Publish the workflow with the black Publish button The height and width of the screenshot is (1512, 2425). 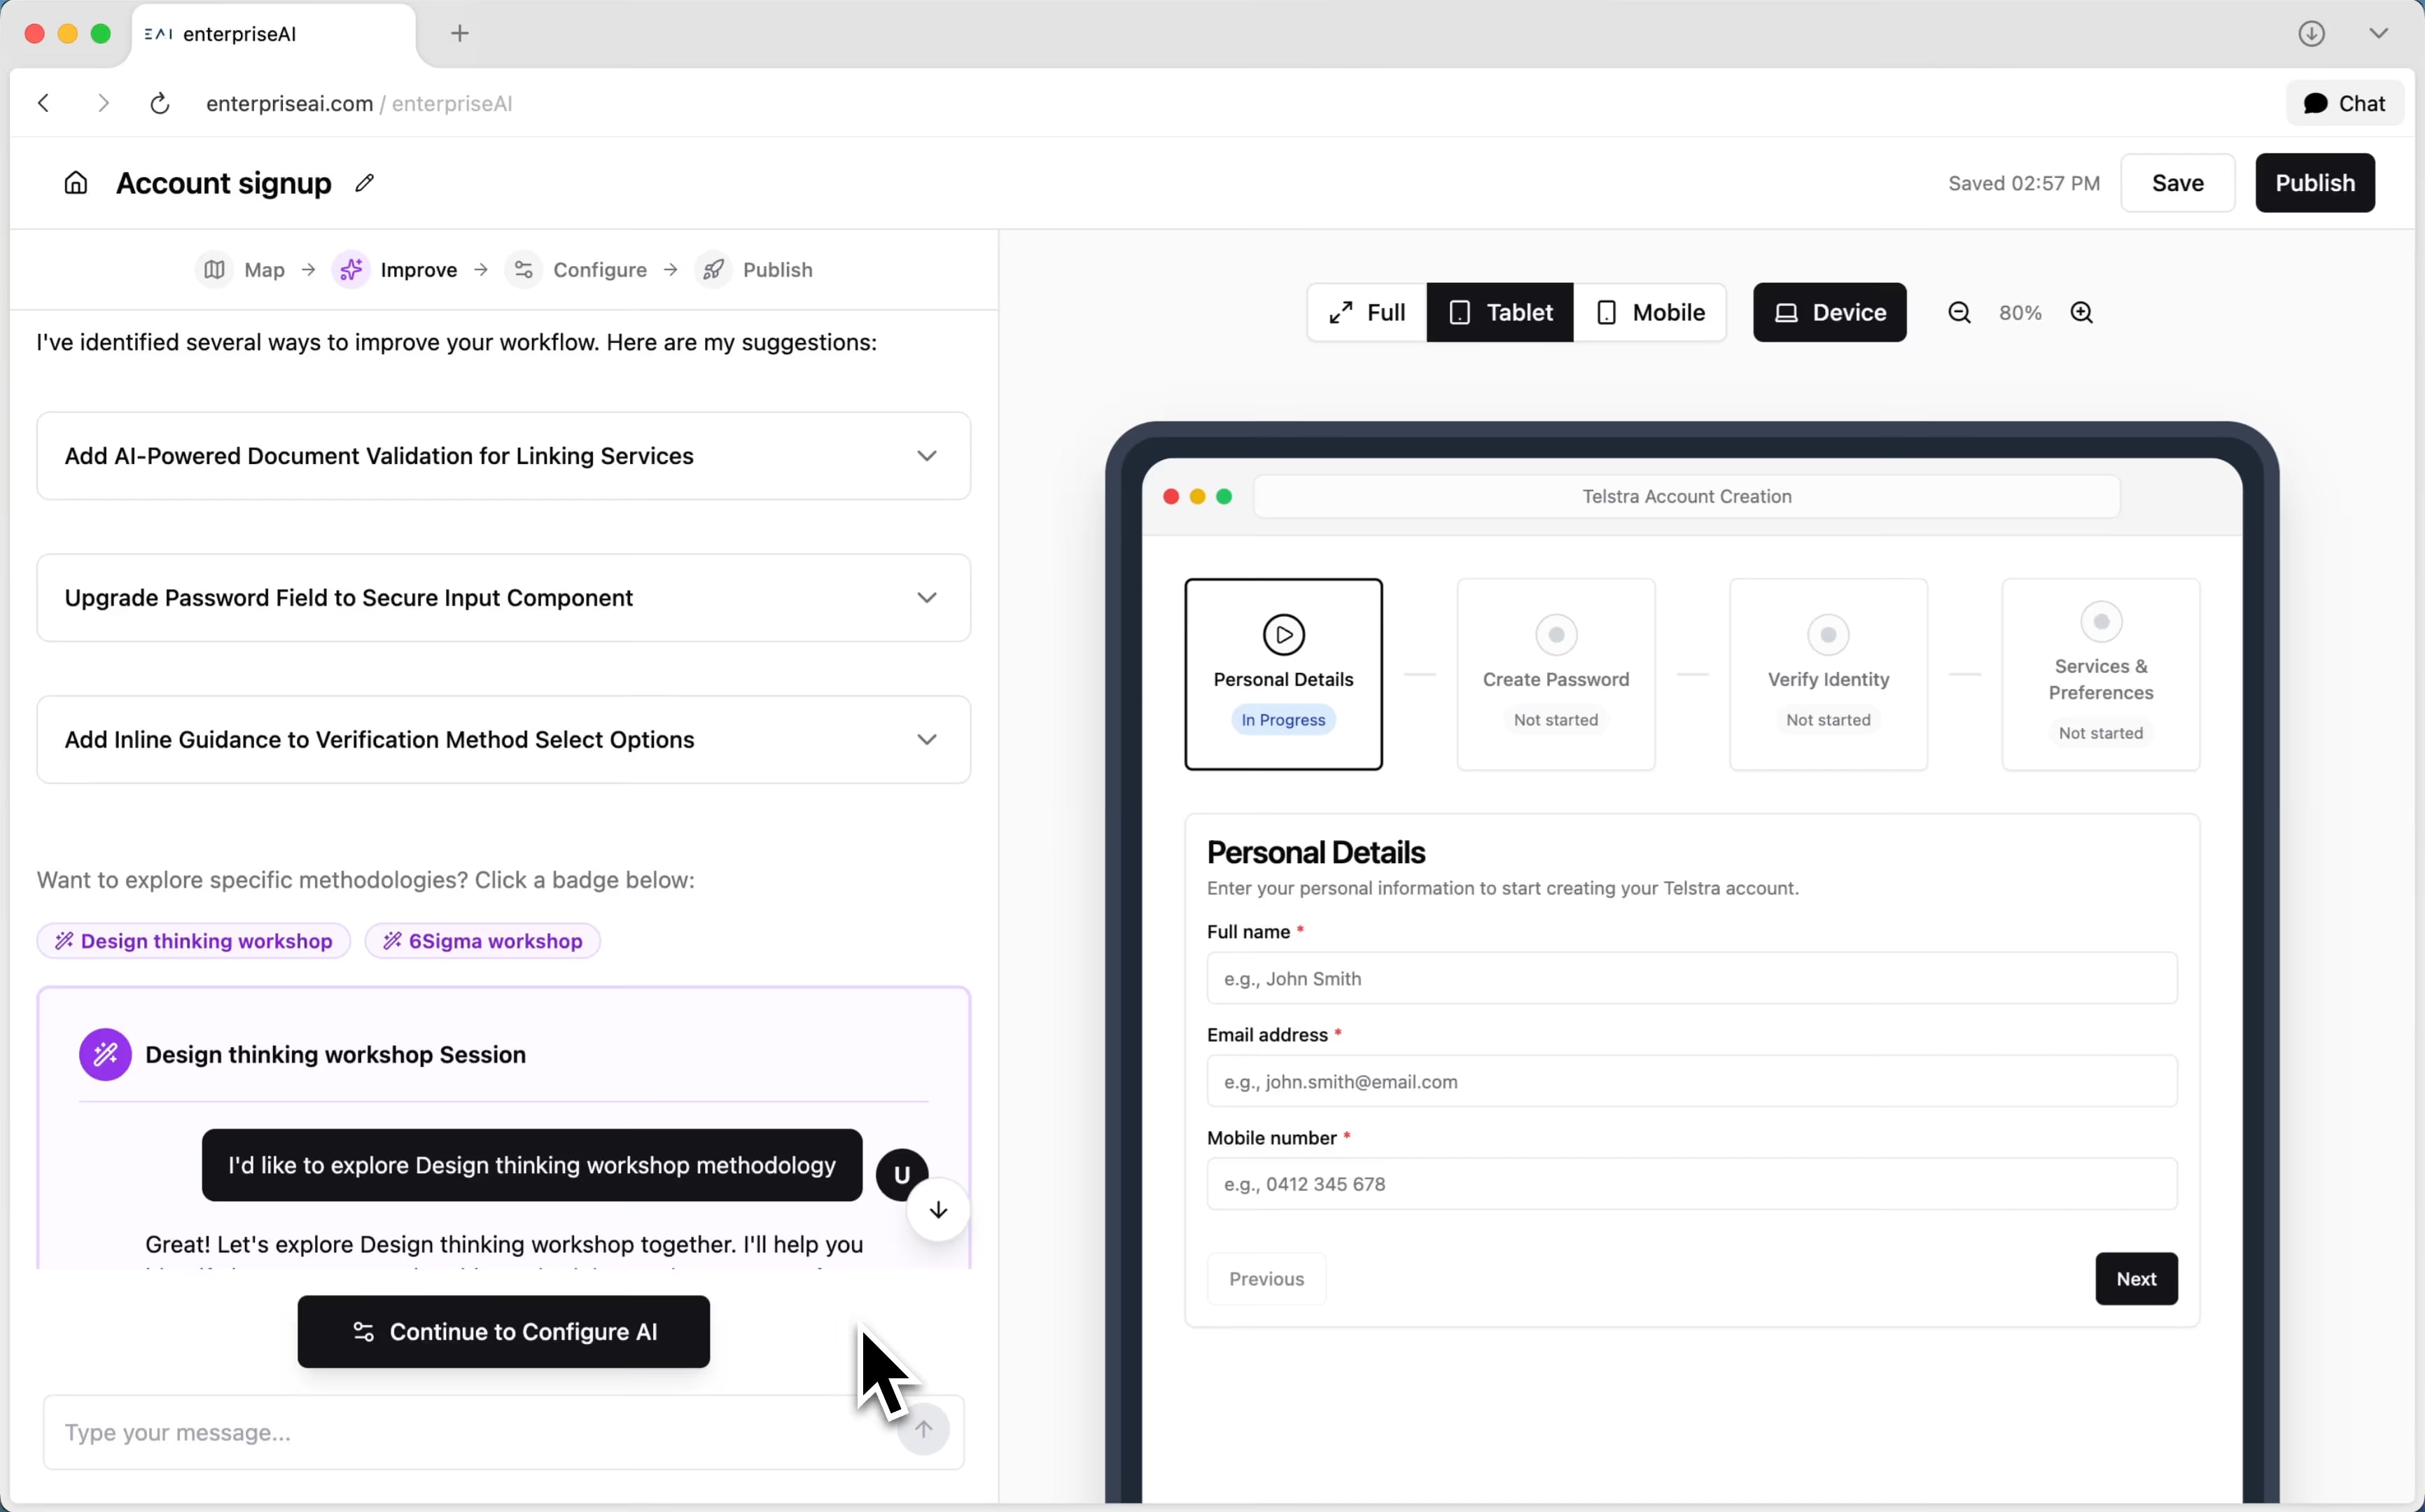pos(2315,183)
